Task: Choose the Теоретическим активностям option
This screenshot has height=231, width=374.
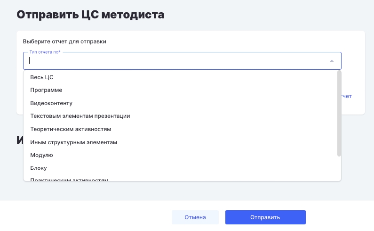Action: pos(71,129)
